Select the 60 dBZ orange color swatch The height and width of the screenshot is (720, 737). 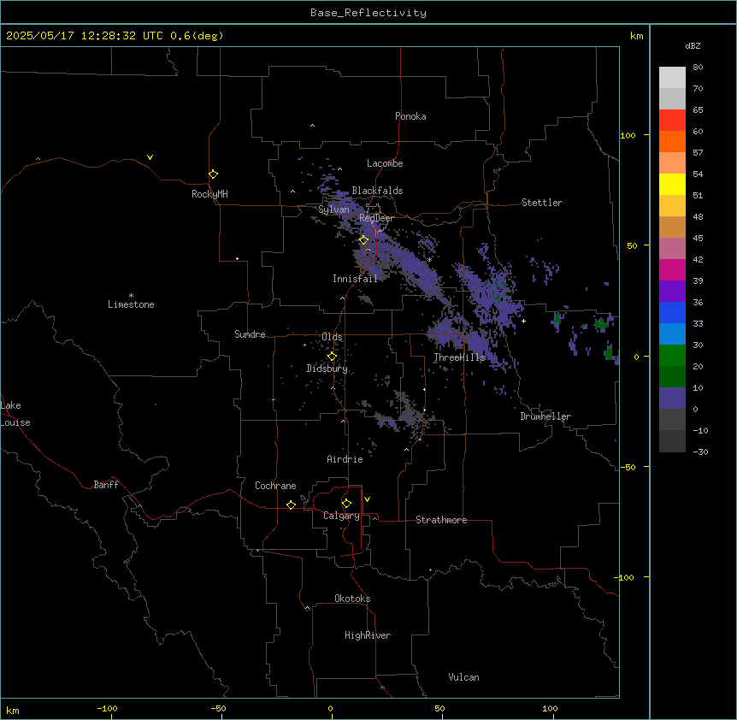tap(672, 141)
